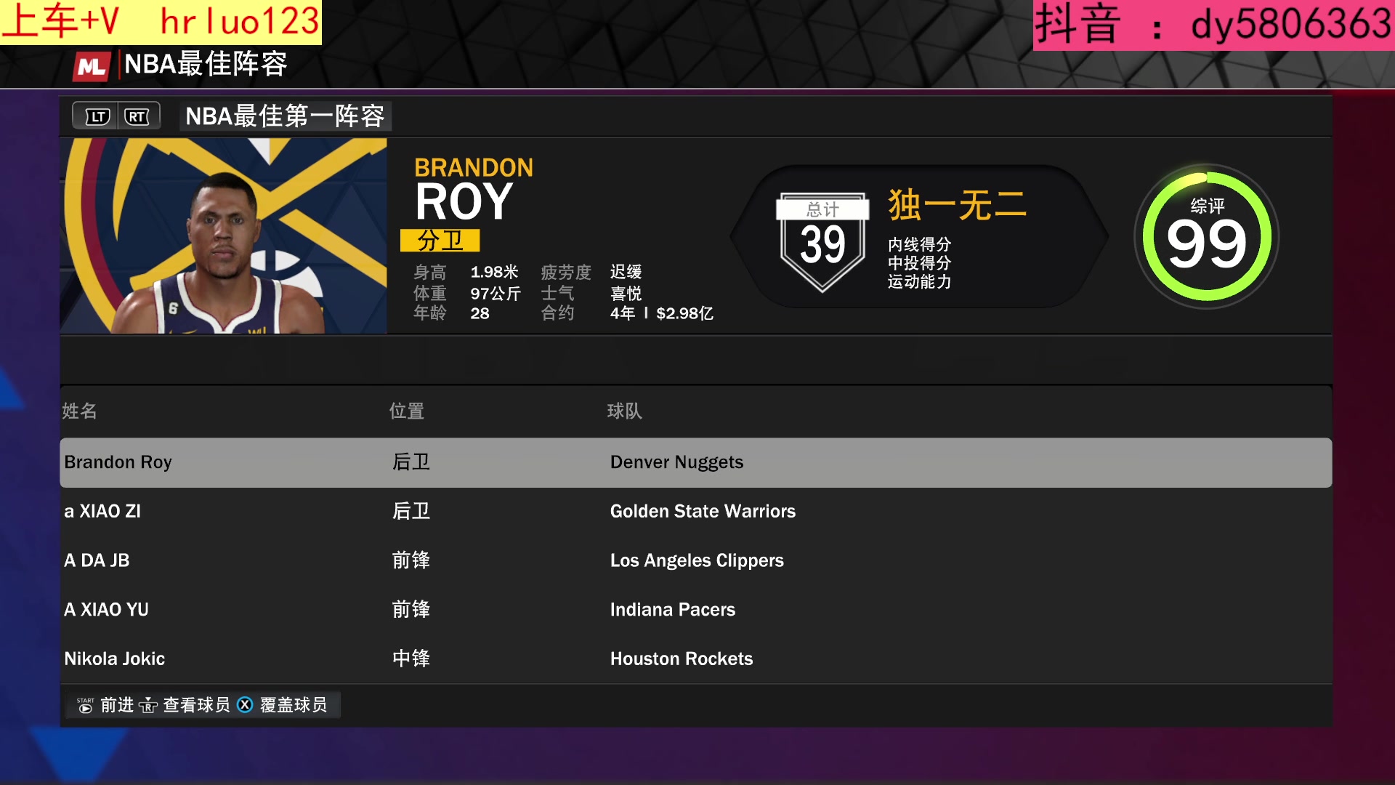
Task: Click the 1.98米 height value
Action: pos(494,272)
